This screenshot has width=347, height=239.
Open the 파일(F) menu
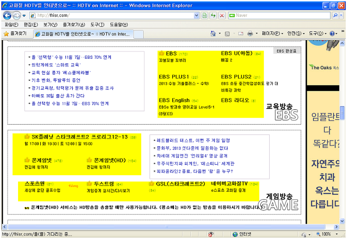click(x=11, y=25)
